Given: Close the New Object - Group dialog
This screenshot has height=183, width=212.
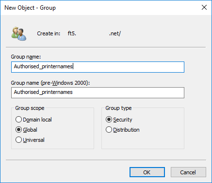Looking at the screenshot, I should [204, 7].
